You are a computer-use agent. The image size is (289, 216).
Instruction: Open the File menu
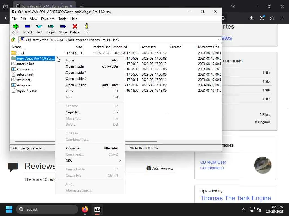point(14,19)
